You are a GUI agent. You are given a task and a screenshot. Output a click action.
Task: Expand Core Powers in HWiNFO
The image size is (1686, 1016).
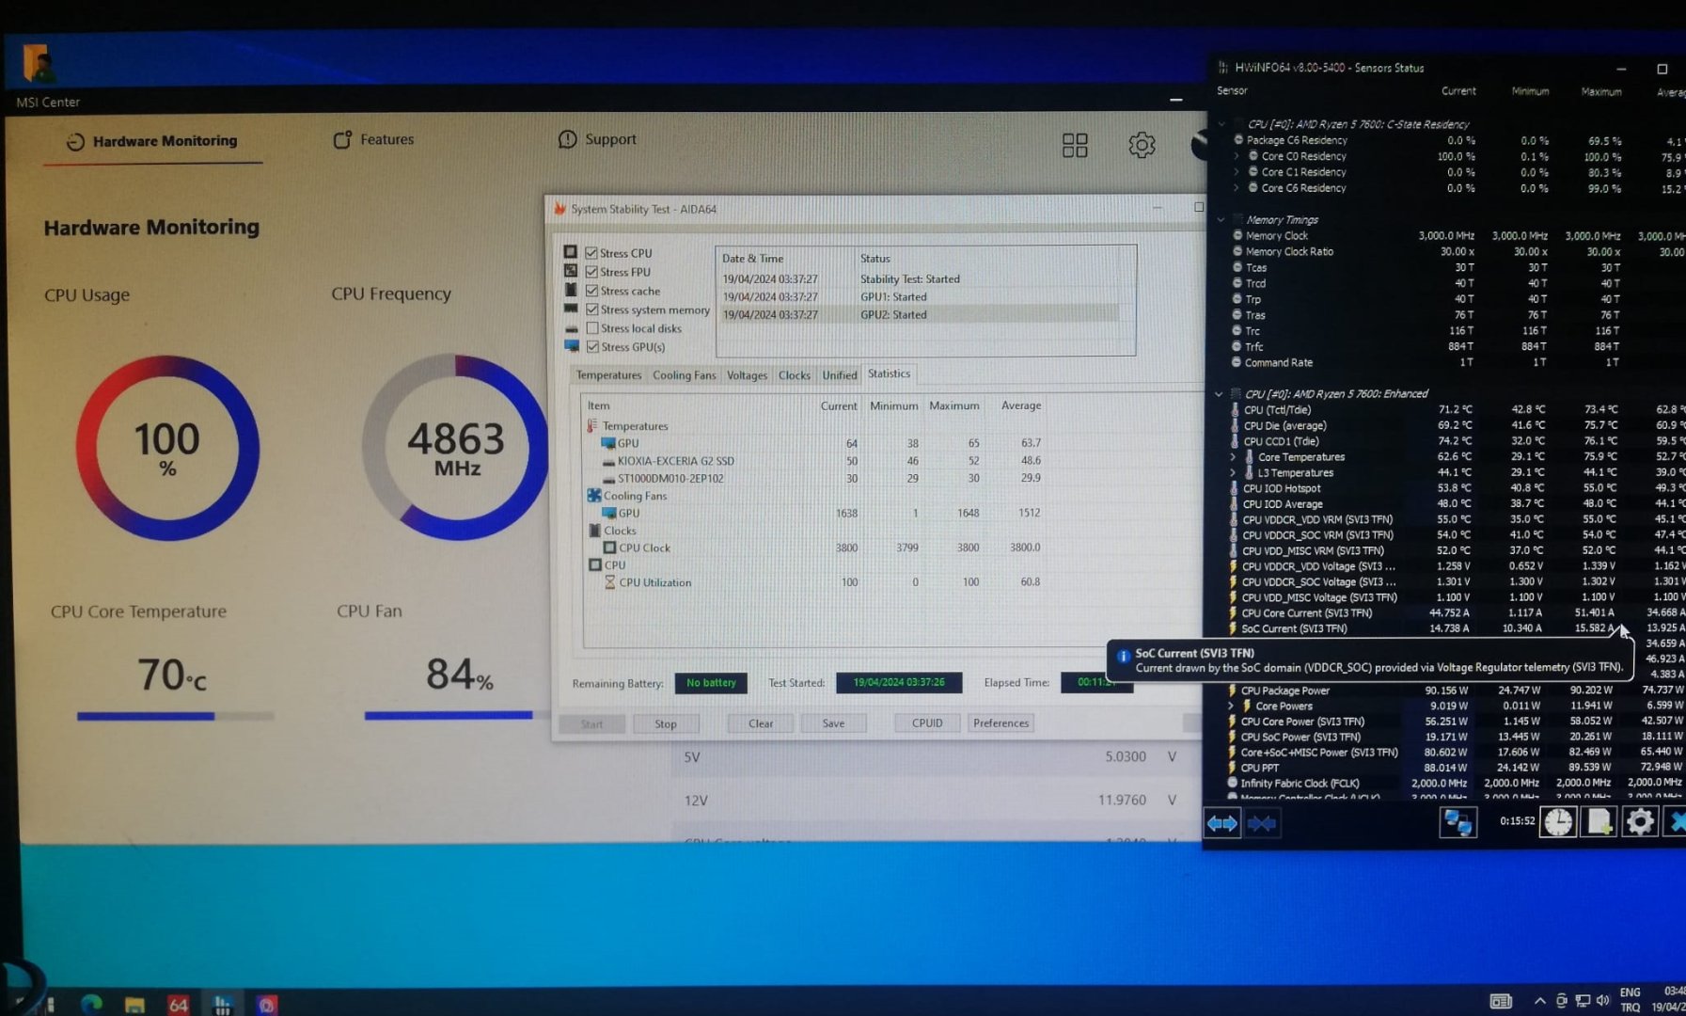click(1231, 706)
